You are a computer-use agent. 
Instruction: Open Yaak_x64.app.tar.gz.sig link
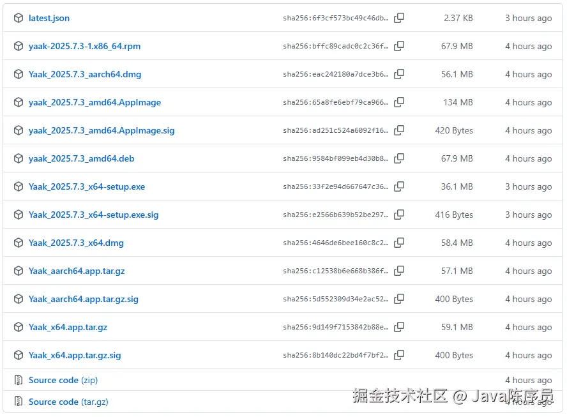tap(75, 356)
